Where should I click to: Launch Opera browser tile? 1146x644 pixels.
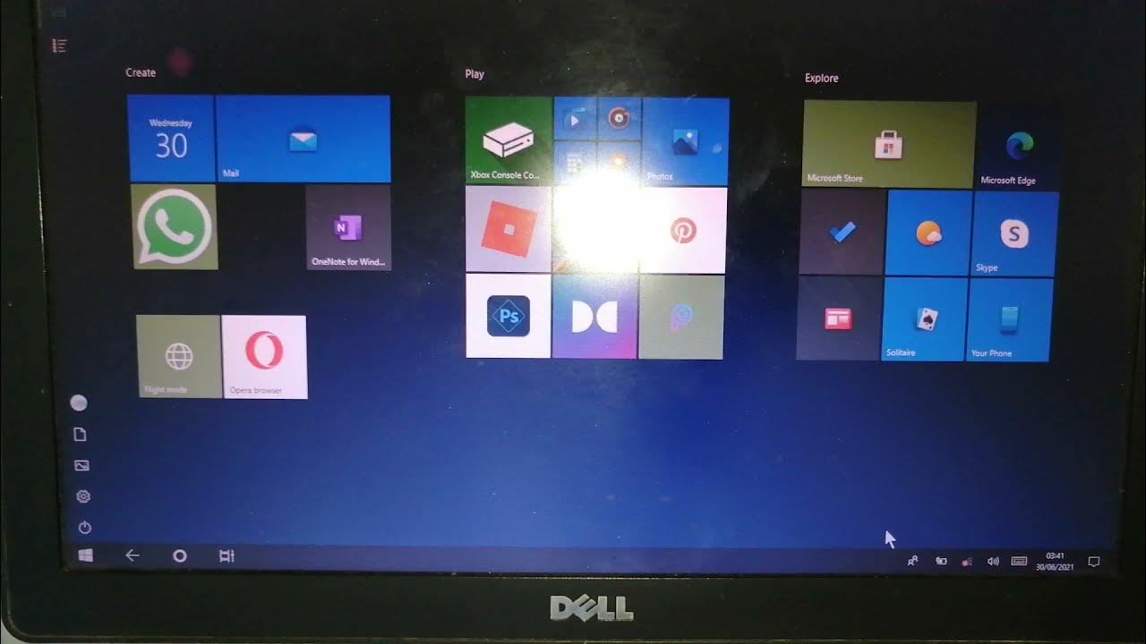[265, 356]
